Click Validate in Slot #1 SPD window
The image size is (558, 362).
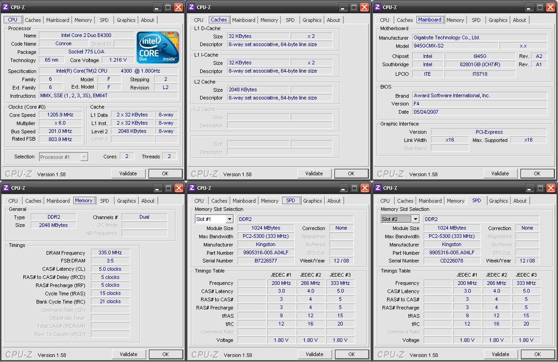point(314,354)
